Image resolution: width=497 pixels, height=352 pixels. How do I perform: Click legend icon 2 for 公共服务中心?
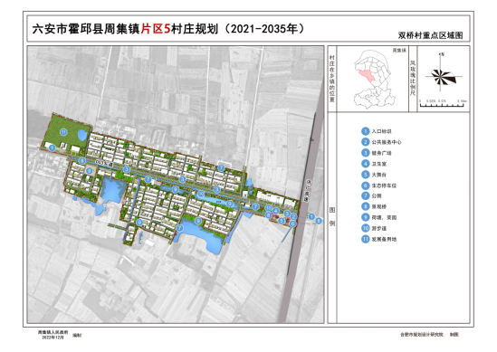366,142
